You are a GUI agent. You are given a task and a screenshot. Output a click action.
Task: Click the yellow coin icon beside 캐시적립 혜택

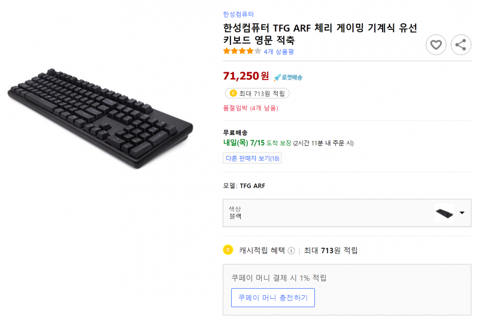tap(228, 250)
